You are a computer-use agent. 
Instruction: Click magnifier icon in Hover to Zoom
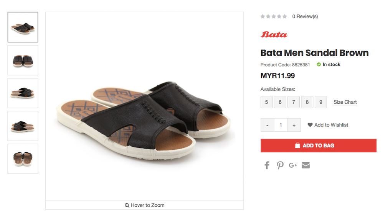pos(127,205)
